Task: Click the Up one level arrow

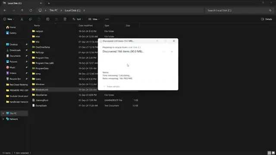Action: click(x=22, y=10)
